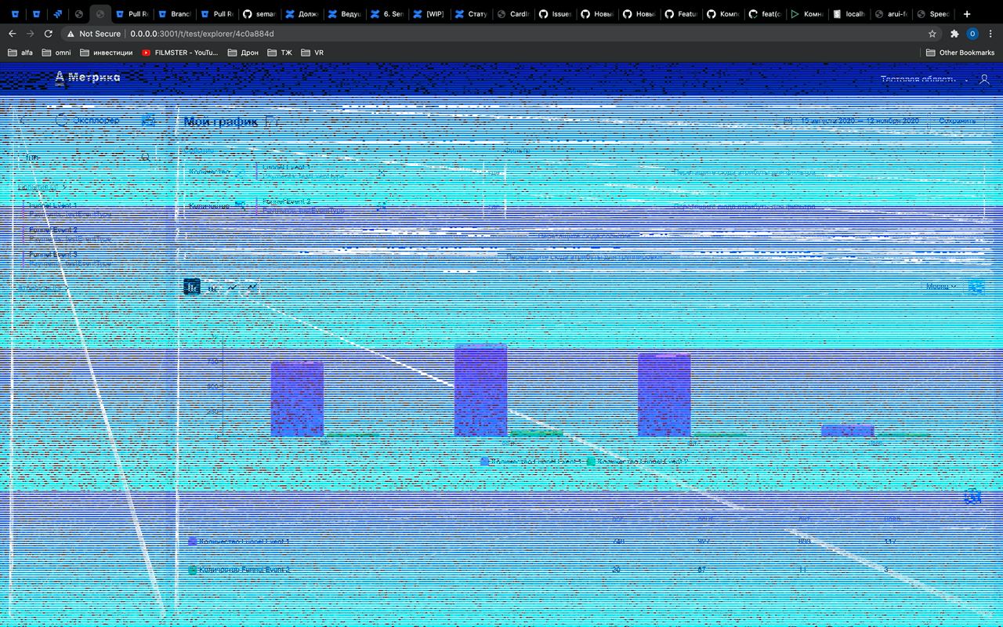Click the icon right of Эксплорер title
1003x627 pixels.
[148, 120]
